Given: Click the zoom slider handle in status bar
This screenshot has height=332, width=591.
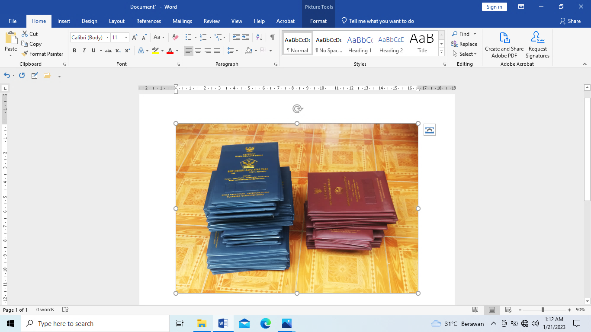Looking at the screenshot, I should (543, 310).
